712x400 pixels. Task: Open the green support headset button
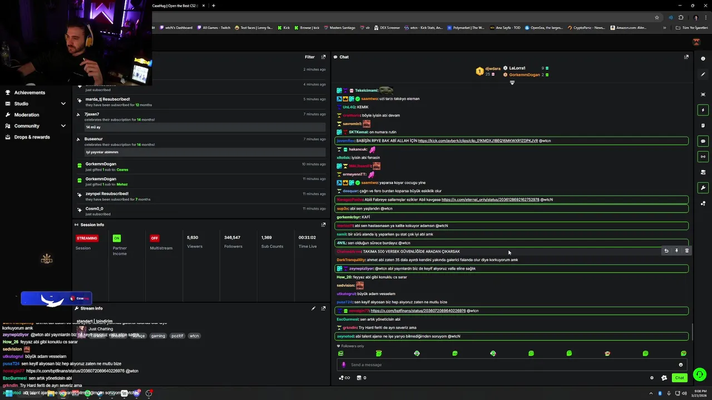(x=700, y=374)
